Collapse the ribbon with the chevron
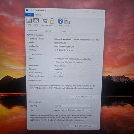 tap(103, 16)
